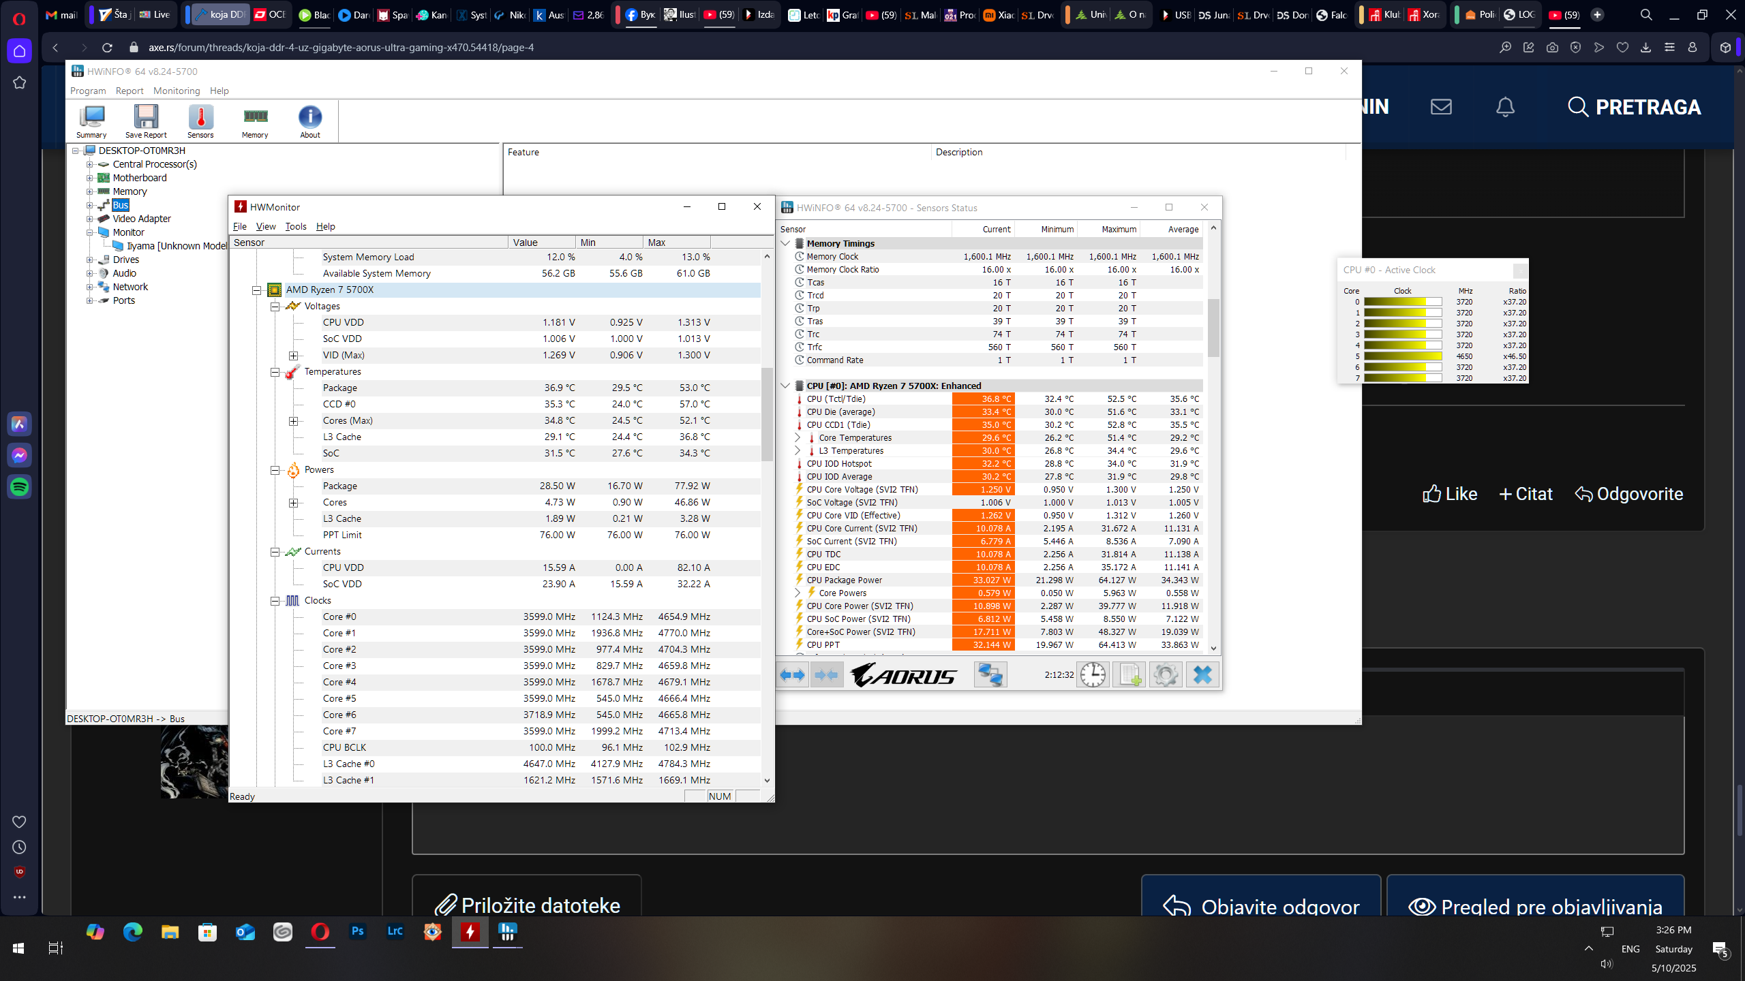Image resolution: width=1745 pixels, height=981 pixels.
Task: Open forum mail inbox icon
Action: pos(1441,107)
